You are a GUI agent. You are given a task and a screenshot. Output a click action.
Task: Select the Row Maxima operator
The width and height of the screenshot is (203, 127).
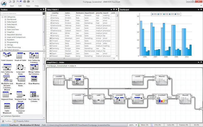34,80
